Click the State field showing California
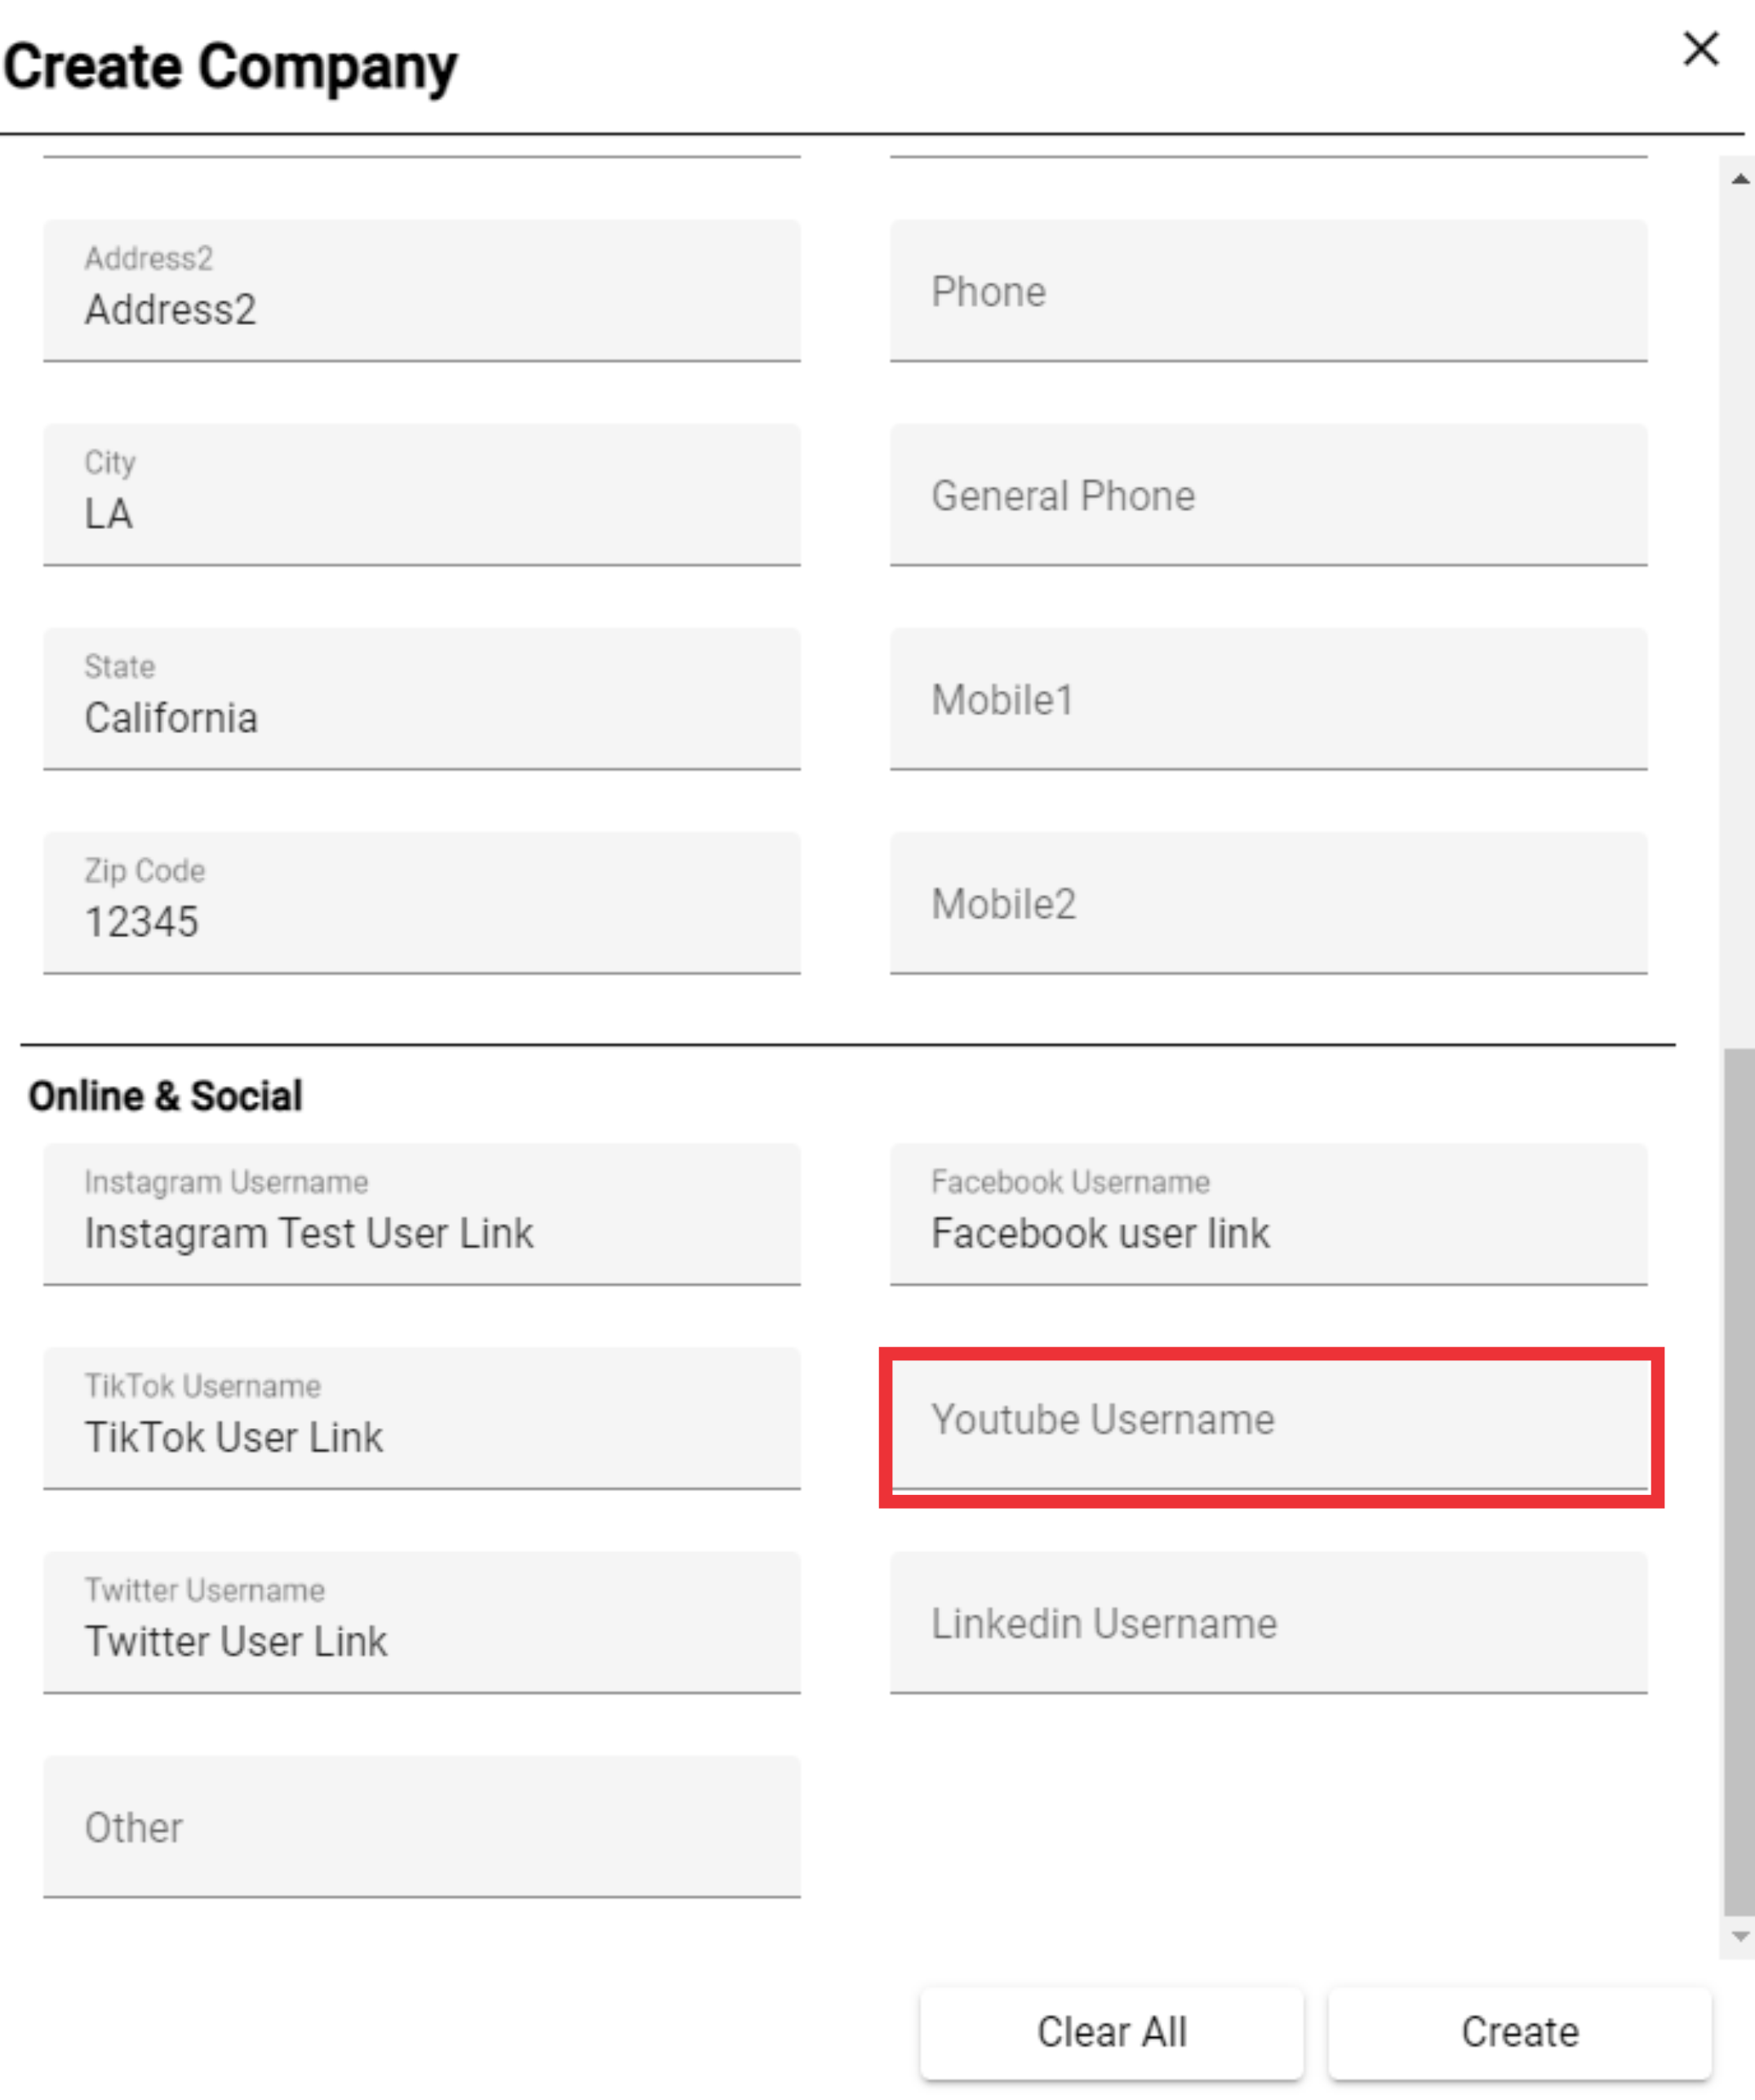 (422, 699)
